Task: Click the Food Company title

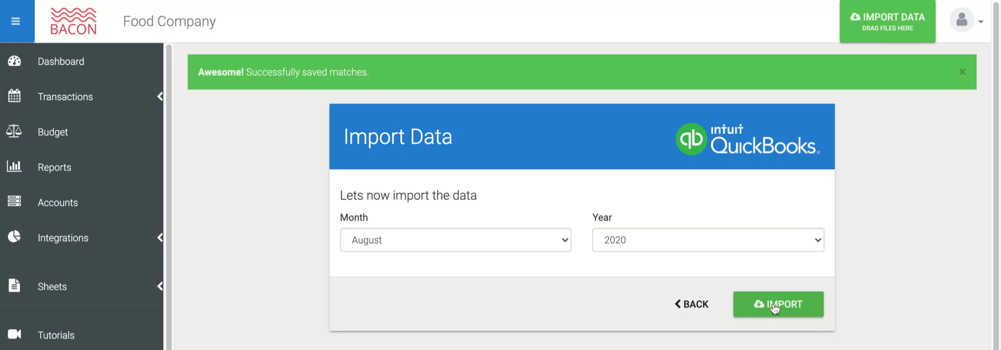Action: tap(169, 21)
